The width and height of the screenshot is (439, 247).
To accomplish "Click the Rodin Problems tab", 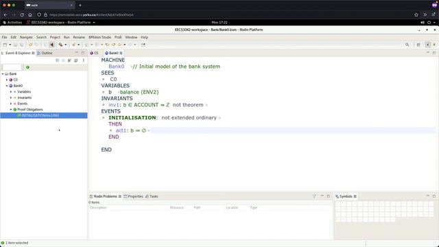I will point(105,196).
